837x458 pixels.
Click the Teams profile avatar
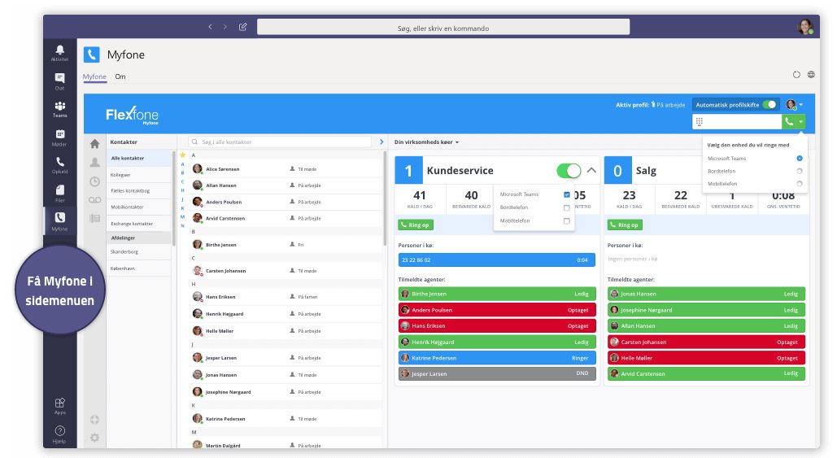tap(805, 27)
